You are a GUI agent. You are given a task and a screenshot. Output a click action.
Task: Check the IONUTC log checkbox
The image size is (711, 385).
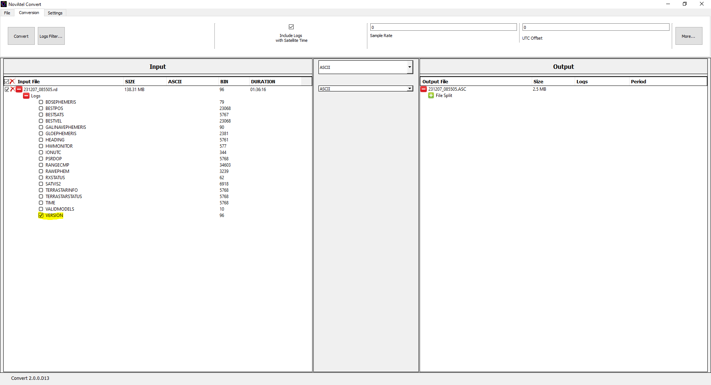41,153
